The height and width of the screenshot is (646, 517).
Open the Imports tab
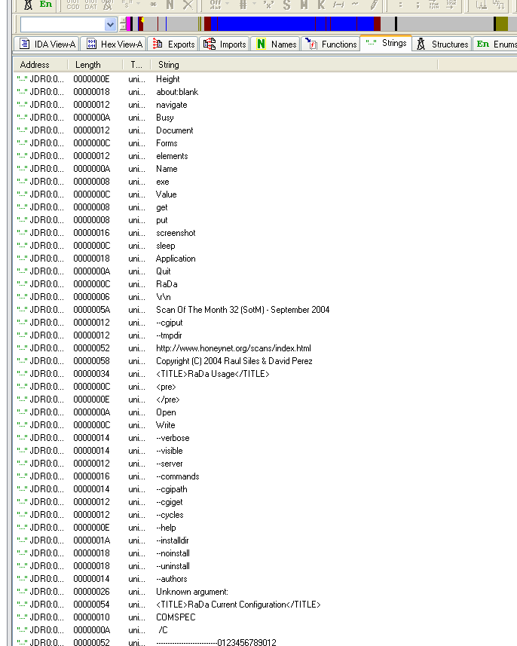[225, 44]
